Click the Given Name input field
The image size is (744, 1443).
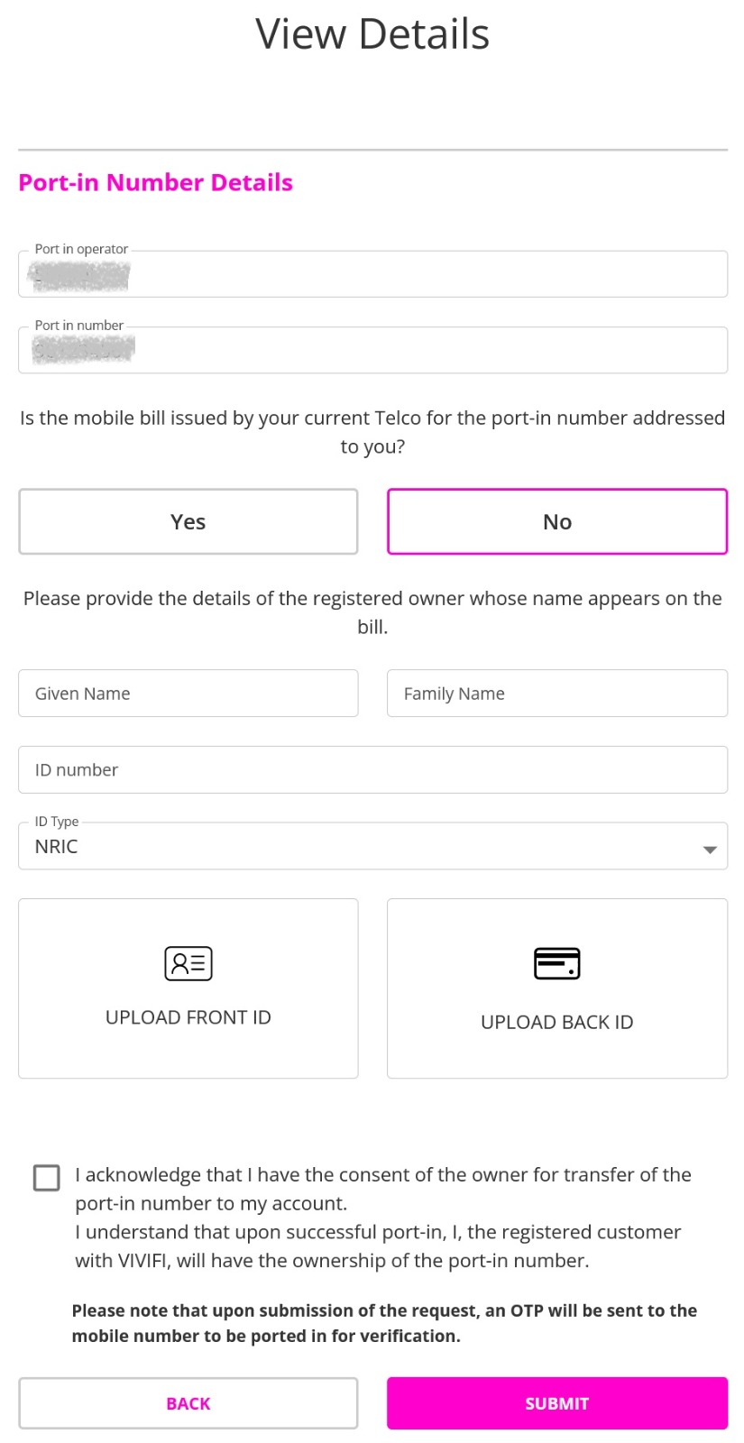[x=187, y=693]
